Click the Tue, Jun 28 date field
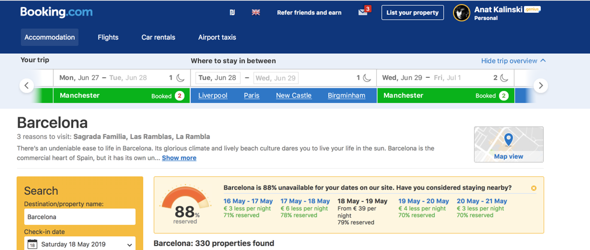The height and width of the screenshot is (250, 590). 218,78
